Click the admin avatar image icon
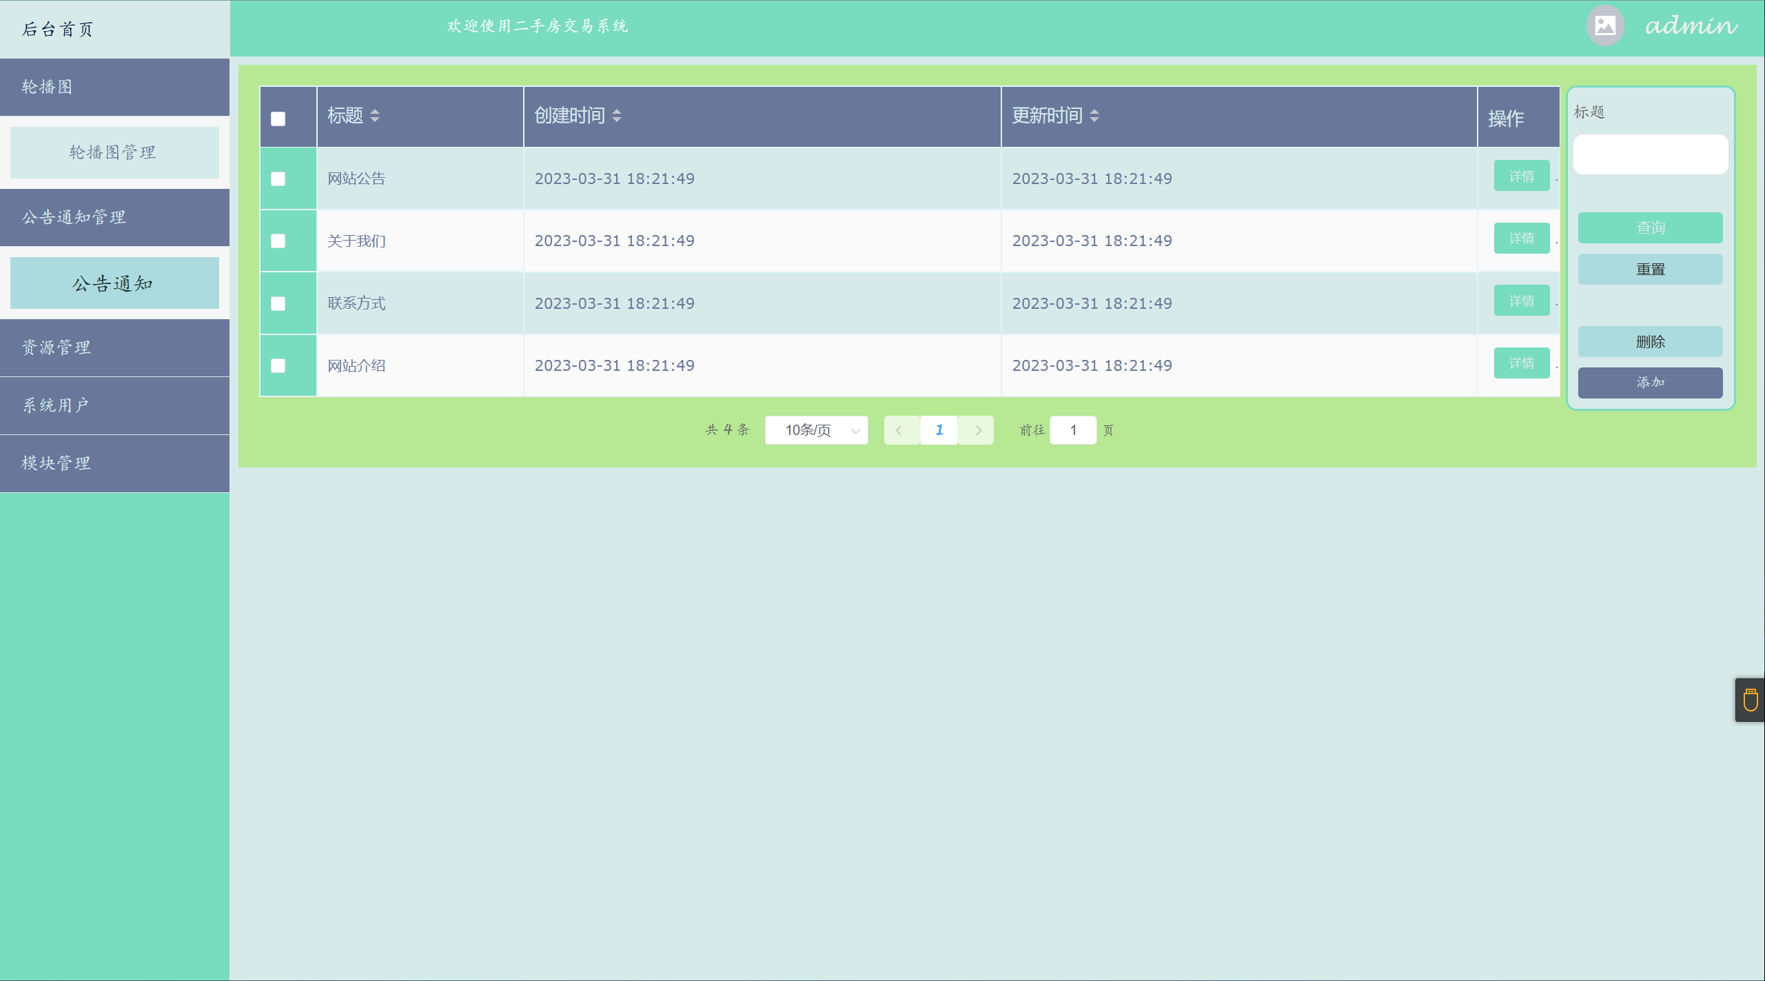 click(x=1604, y=26)
